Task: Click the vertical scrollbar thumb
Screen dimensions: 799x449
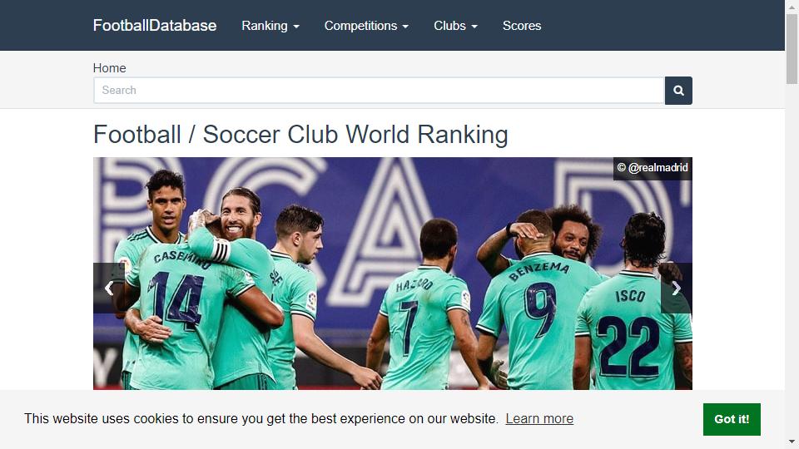Action: tap(792, 49)
